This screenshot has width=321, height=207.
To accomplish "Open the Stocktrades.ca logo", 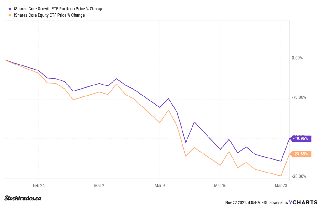I will pyautogui.click(x=24, y=198).
